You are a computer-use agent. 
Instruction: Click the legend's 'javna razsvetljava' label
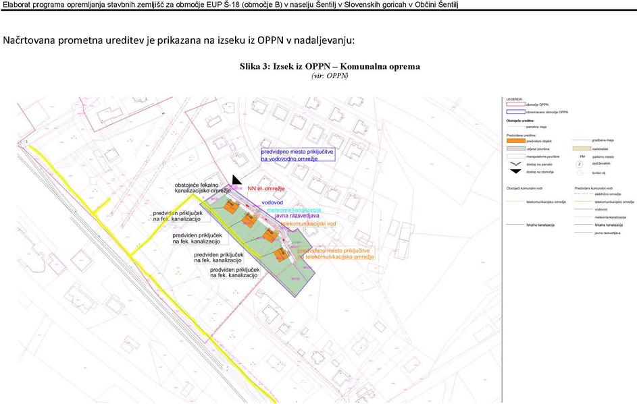pyautogui.click(x=607, y=233)
